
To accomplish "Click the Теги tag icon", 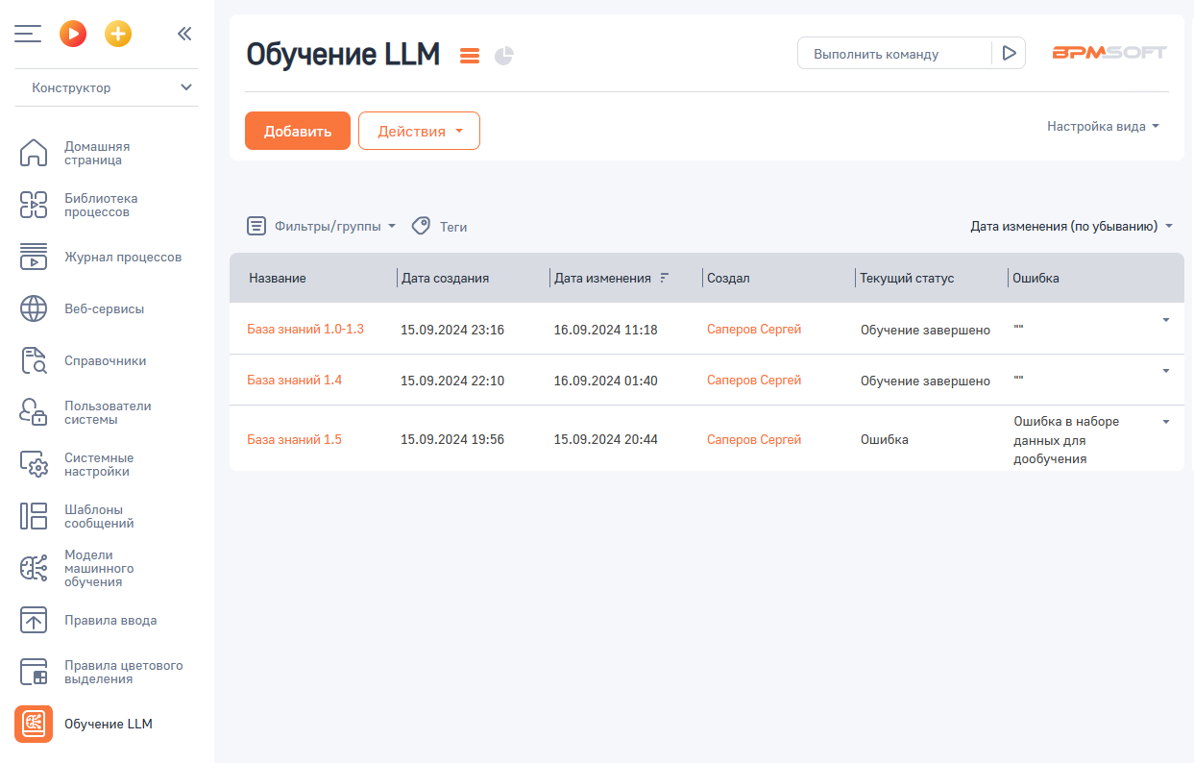I will coord(421,226).
